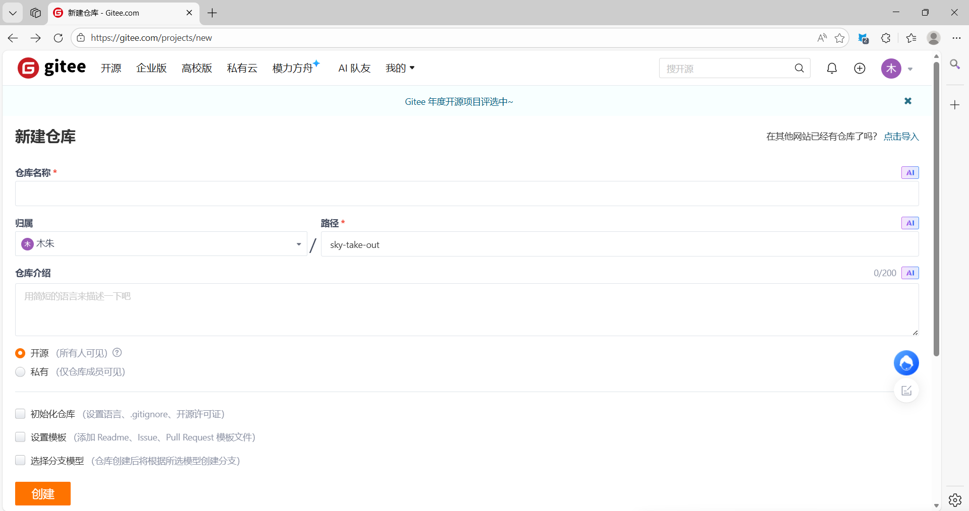The width and height of the screenshot is (969, 511).
Task: Select the 私有 radio option
Action: 20,372
